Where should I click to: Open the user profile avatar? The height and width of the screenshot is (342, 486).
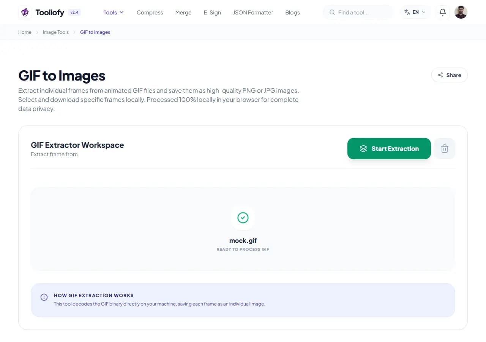tap(461, 12)
